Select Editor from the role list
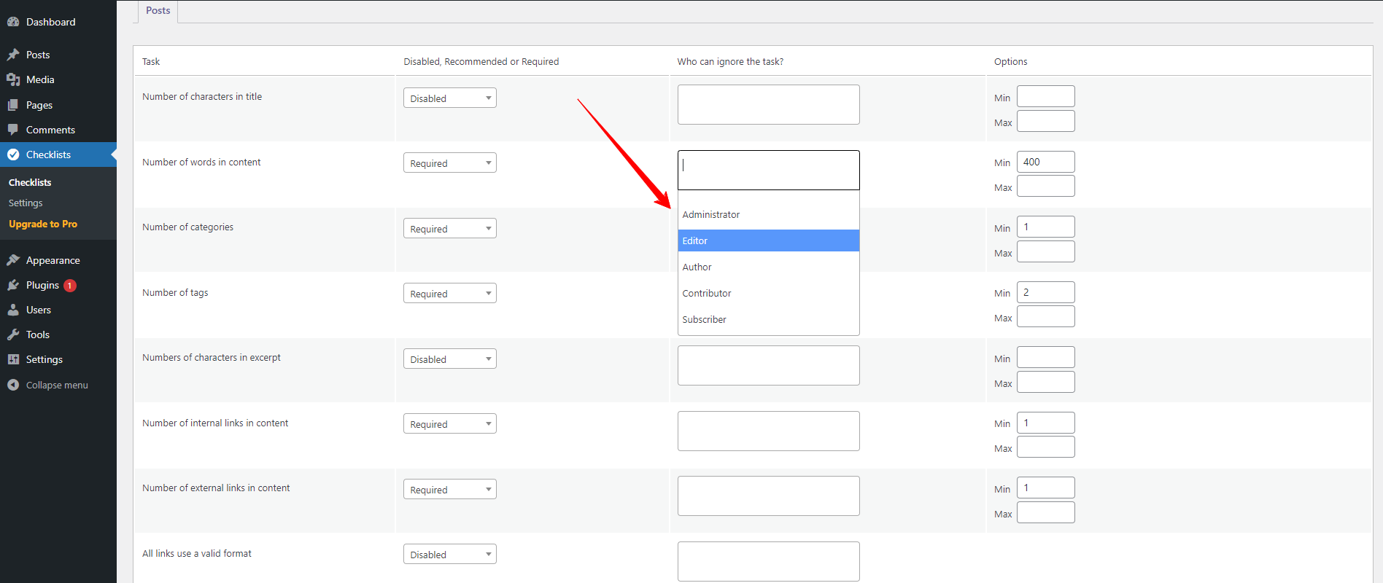1383x583 pixels. click(x=769, y=240)
